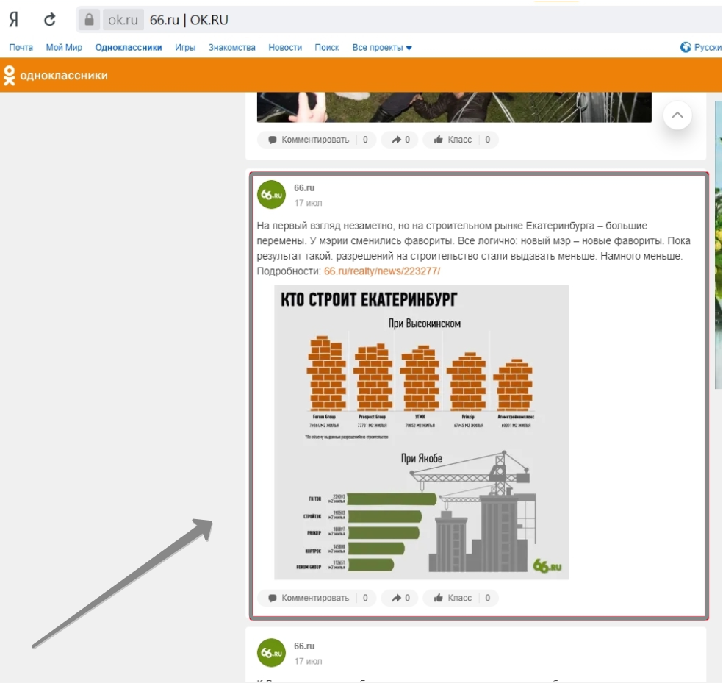Go home via the одноклассники logo

click(56, 75)
